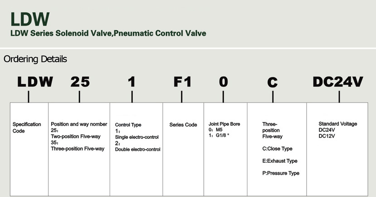Click the Control Type label

(128, 125)
